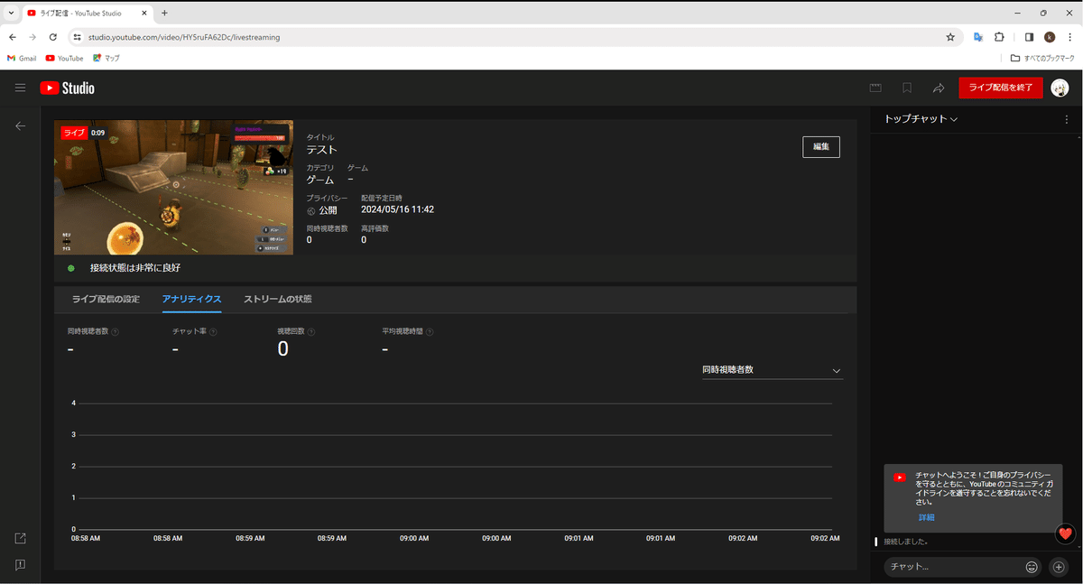This screenshot has height=584, width=1083.
Task: Open 詳細 link in chat welcome notice
Action: (x=927, y=517)
